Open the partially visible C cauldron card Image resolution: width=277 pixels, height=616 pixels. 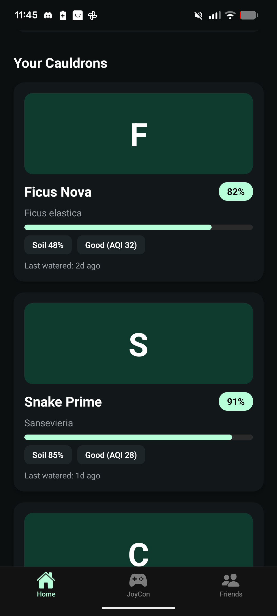[x=138, y=534]
